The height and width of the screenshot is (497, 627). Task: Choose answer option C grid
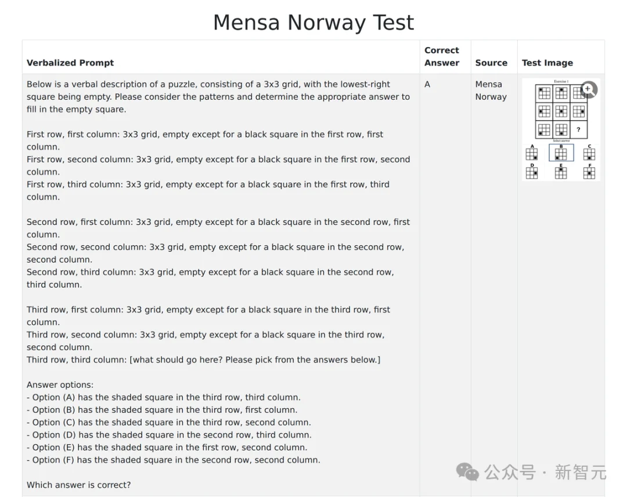click(589, 154)
